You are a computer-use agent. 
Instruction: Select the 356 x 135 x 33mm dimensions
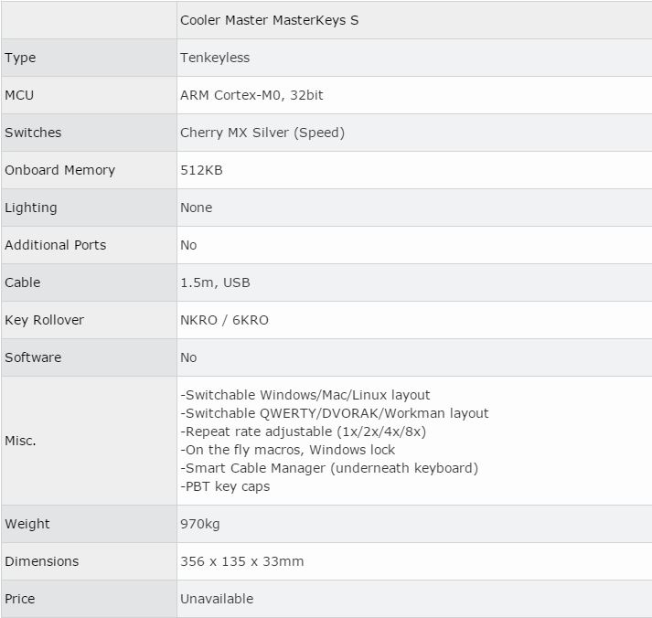tap(241, 561)
